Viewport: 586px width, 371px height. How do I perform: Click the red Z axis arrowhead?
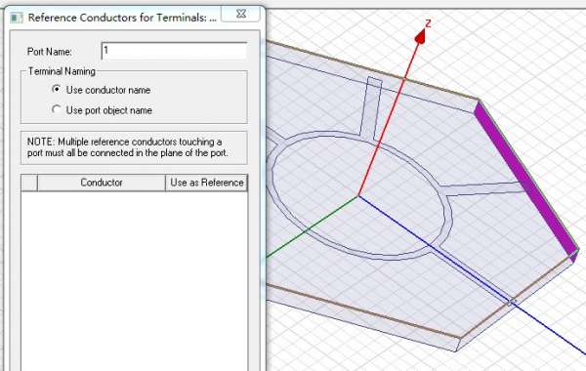click(x=421, y=36)
